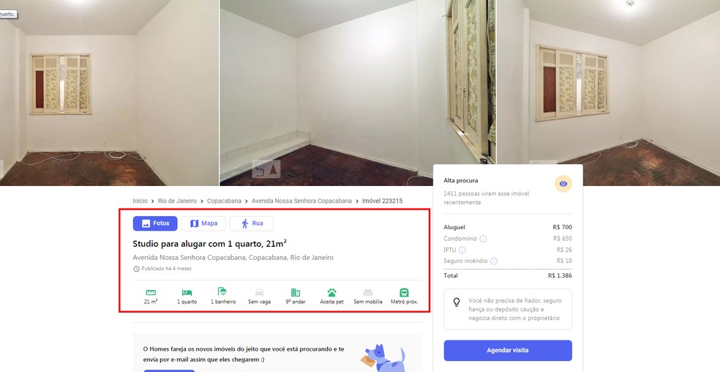This screenshot has width=720, height=372.
Task: Open the Copacabana breadcrumb link
Action: (x=224, y=201)
